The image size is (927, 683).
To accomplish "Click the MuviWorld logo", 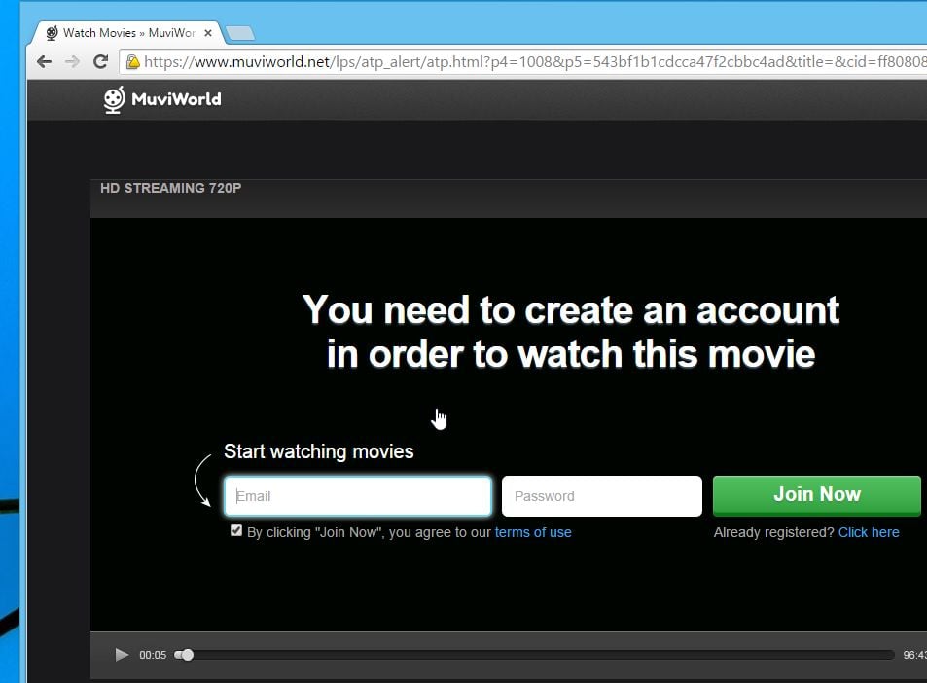I will coord(162,99).
